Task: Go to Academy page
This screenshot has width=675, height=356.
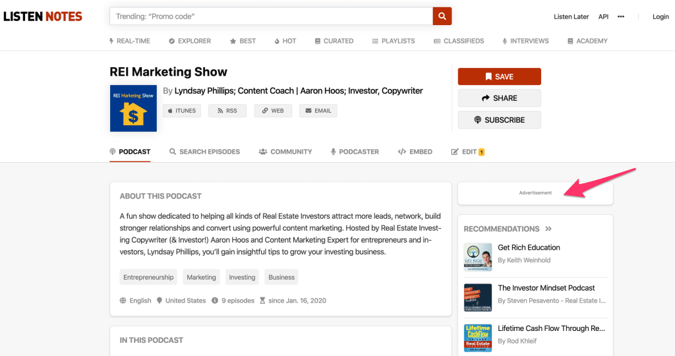Action: tap(587, 41)
